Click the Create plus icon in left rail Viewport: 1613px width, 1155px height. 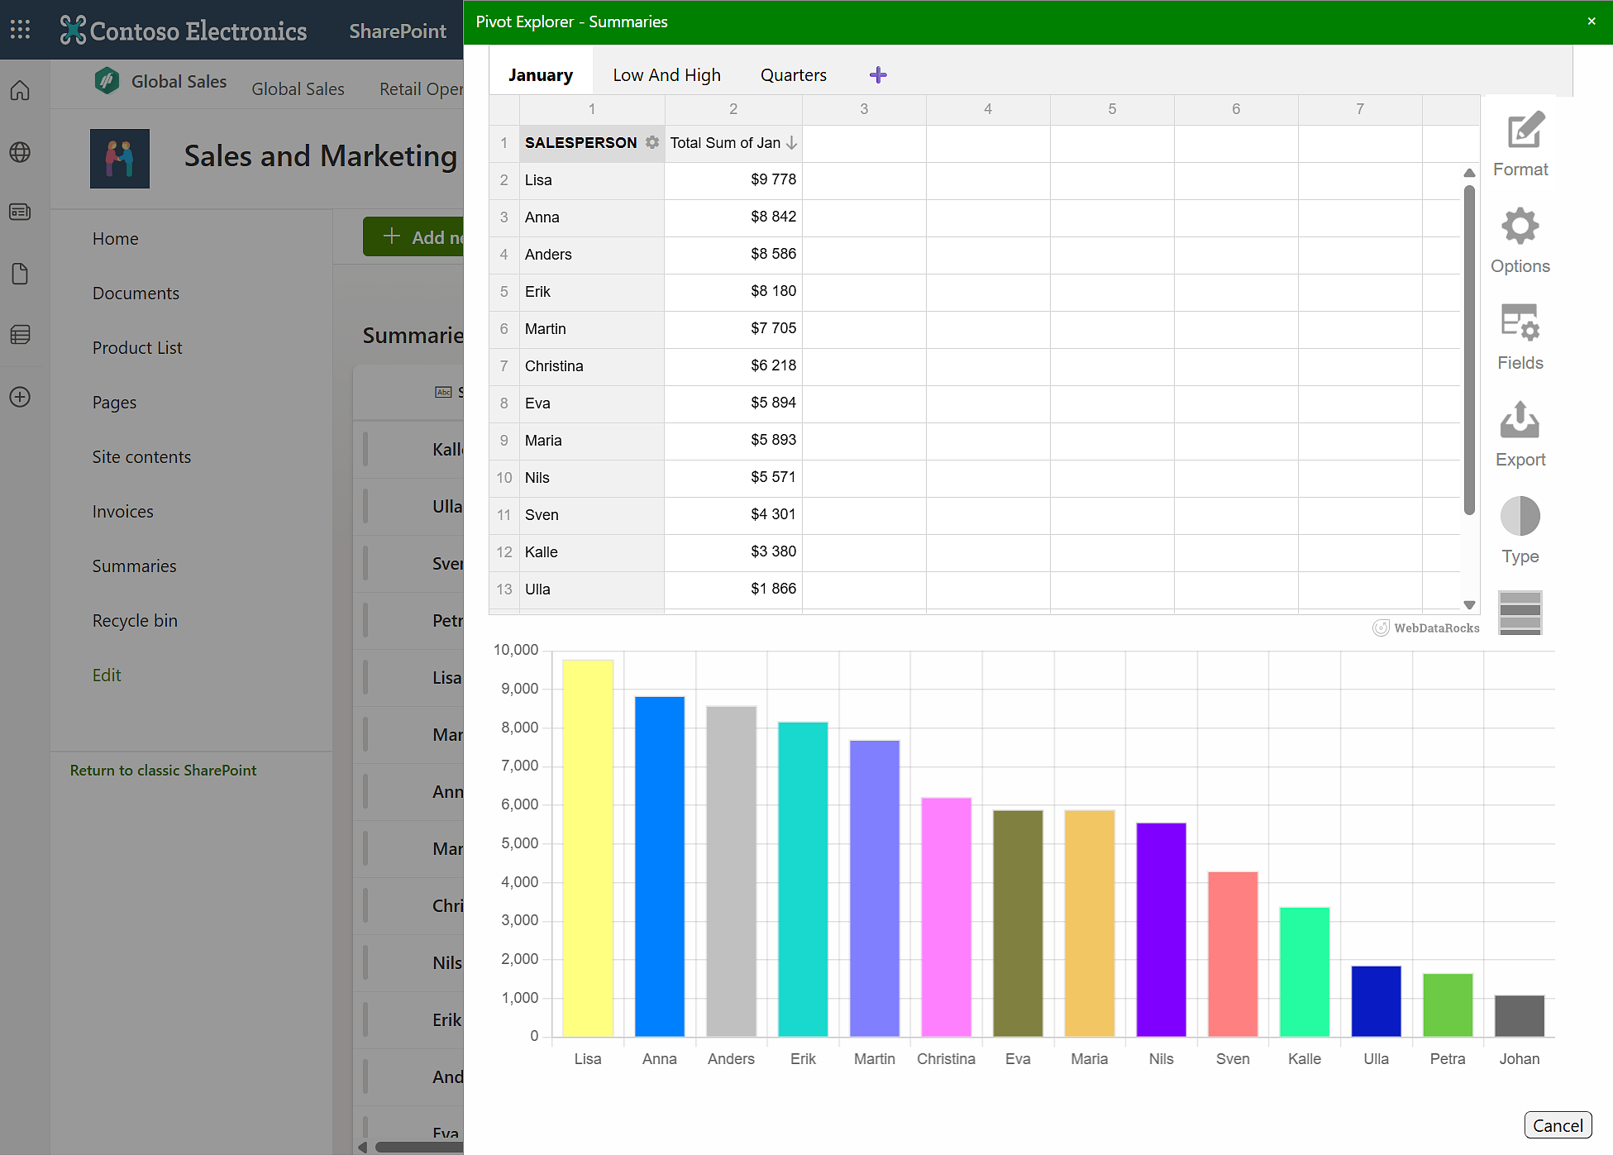[x=20, y=397]
